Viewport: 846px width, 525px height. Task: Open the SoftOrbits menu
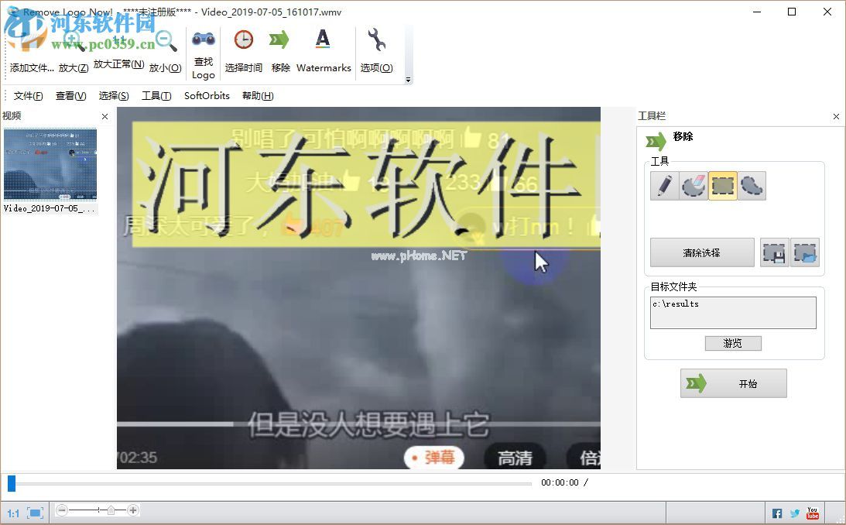click(x=206, y=95)
